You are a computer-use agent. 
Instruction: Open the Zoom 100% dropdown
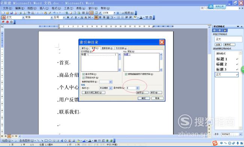click(114, 13)
